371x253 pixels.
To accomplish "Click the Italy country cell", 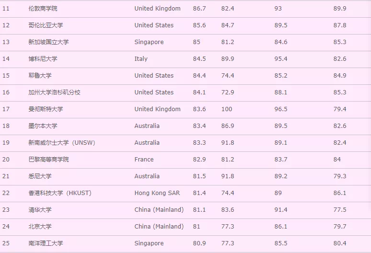I will [141, 59].
